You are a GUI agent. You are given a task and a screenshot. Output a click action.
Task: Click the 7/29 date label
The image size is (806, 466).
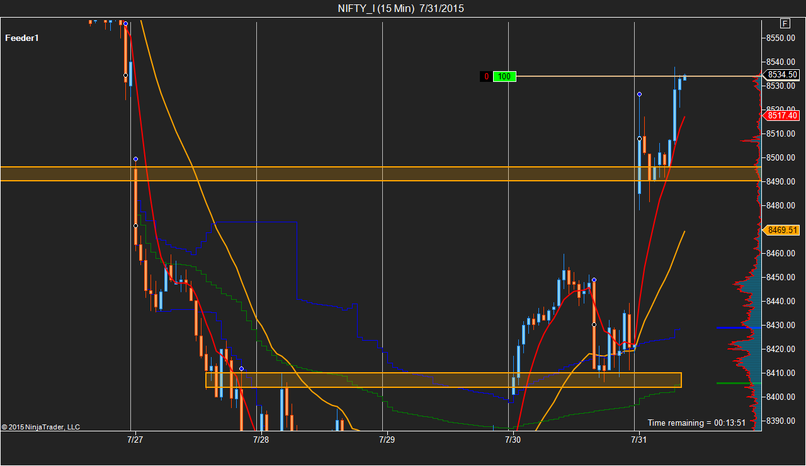(x=387, y=439)
